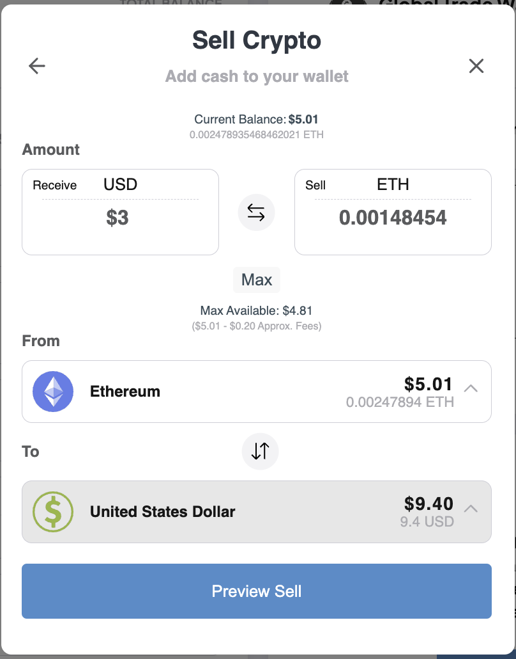Click the Current Balance $5.01 text
This screenshot has width=516, height=659.
256,120
